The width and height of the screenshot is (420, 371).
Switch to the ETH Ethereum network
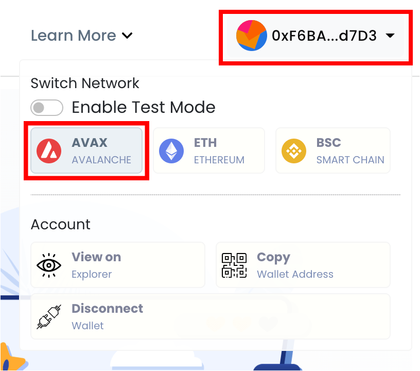(209, 151)
